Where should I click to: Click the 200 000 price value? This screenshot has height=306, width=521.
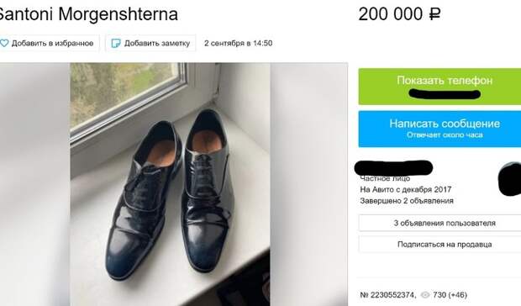click(391, 14)
